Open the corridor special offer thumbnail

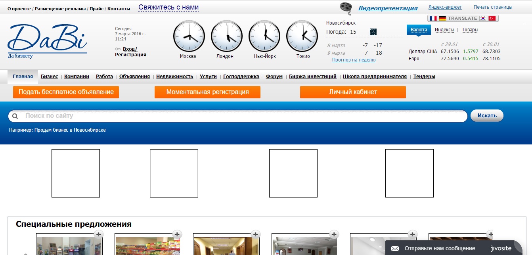tap(226, 244)
